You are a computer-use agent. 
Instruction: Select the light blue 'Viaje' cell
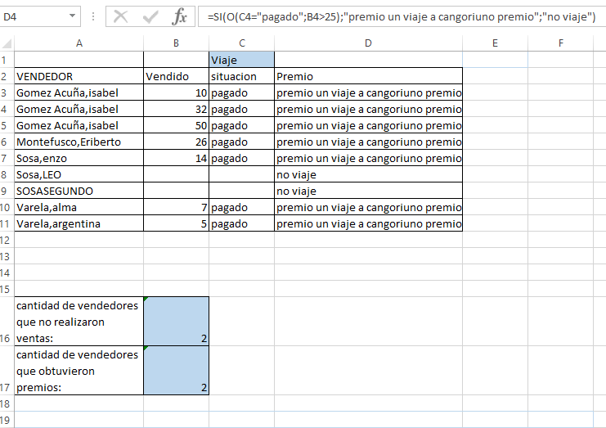coord(241,60)
